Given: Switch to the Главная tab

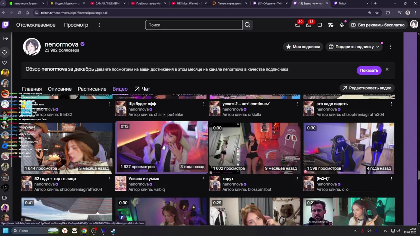Looking at the screenshot, I should (x=32, y=89).
